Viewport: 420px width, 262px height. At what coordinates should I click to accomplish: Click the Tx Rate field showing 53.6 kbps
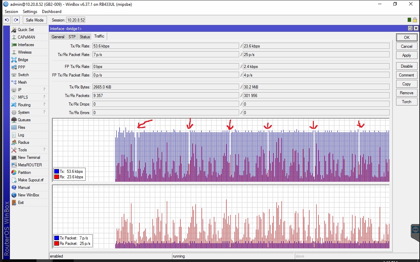pos(165,46)
